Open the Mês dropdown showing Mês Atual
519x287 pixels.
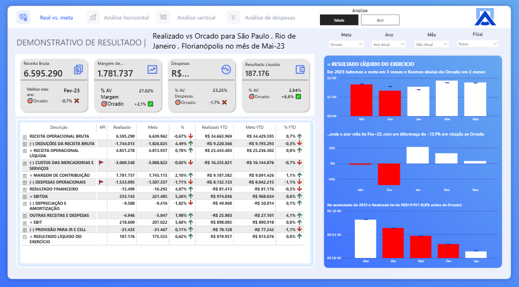[x=431, y=44]
